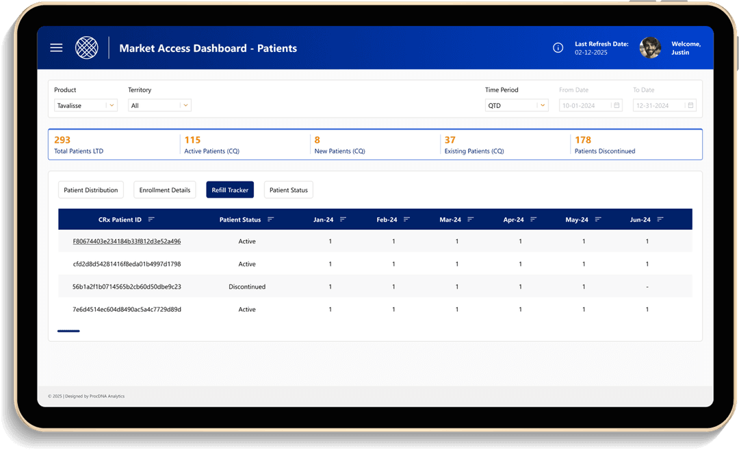Expand the Product dropdown showing Tavalisse
The width and height of the screenshot is (739, 450).
click(x=112, y=105)
